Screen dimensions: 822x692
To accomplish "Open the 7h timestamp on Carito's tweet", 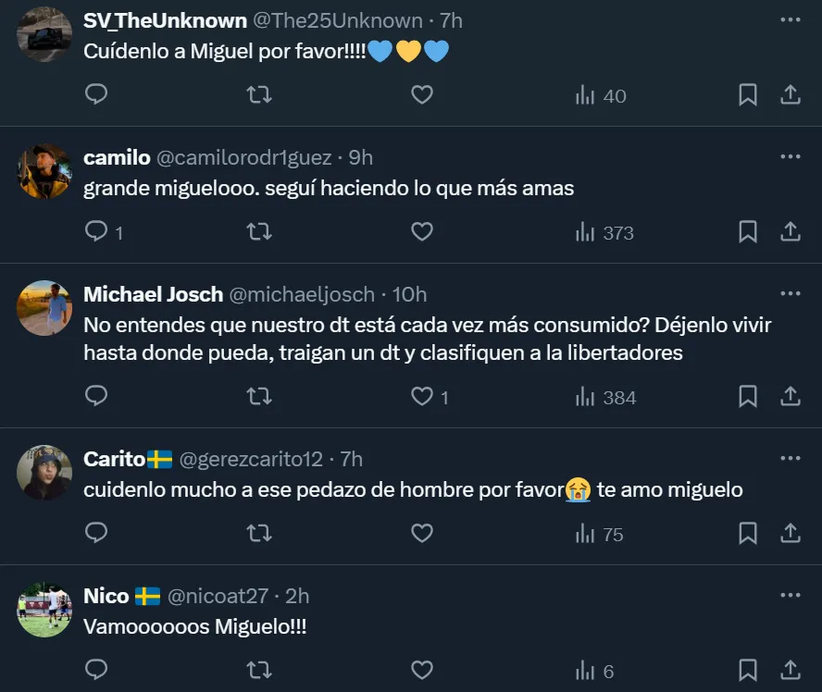I will 351,459.
